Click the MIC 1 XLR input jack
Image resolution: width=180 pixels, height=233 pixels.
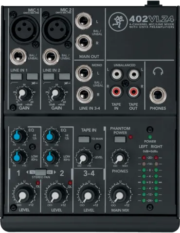[25, 30]
